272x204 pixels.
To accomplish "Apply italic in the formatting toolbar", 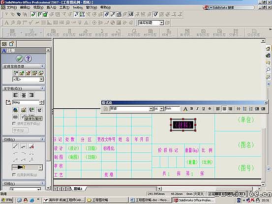I will coord(197,109).
